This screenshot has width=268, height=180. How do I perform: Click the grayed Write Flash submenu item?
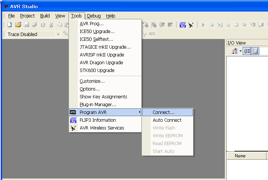167,128
